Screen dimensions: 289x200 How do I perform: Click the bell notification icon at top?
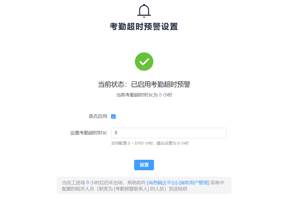pyautogui.click(x=144, y=11)
